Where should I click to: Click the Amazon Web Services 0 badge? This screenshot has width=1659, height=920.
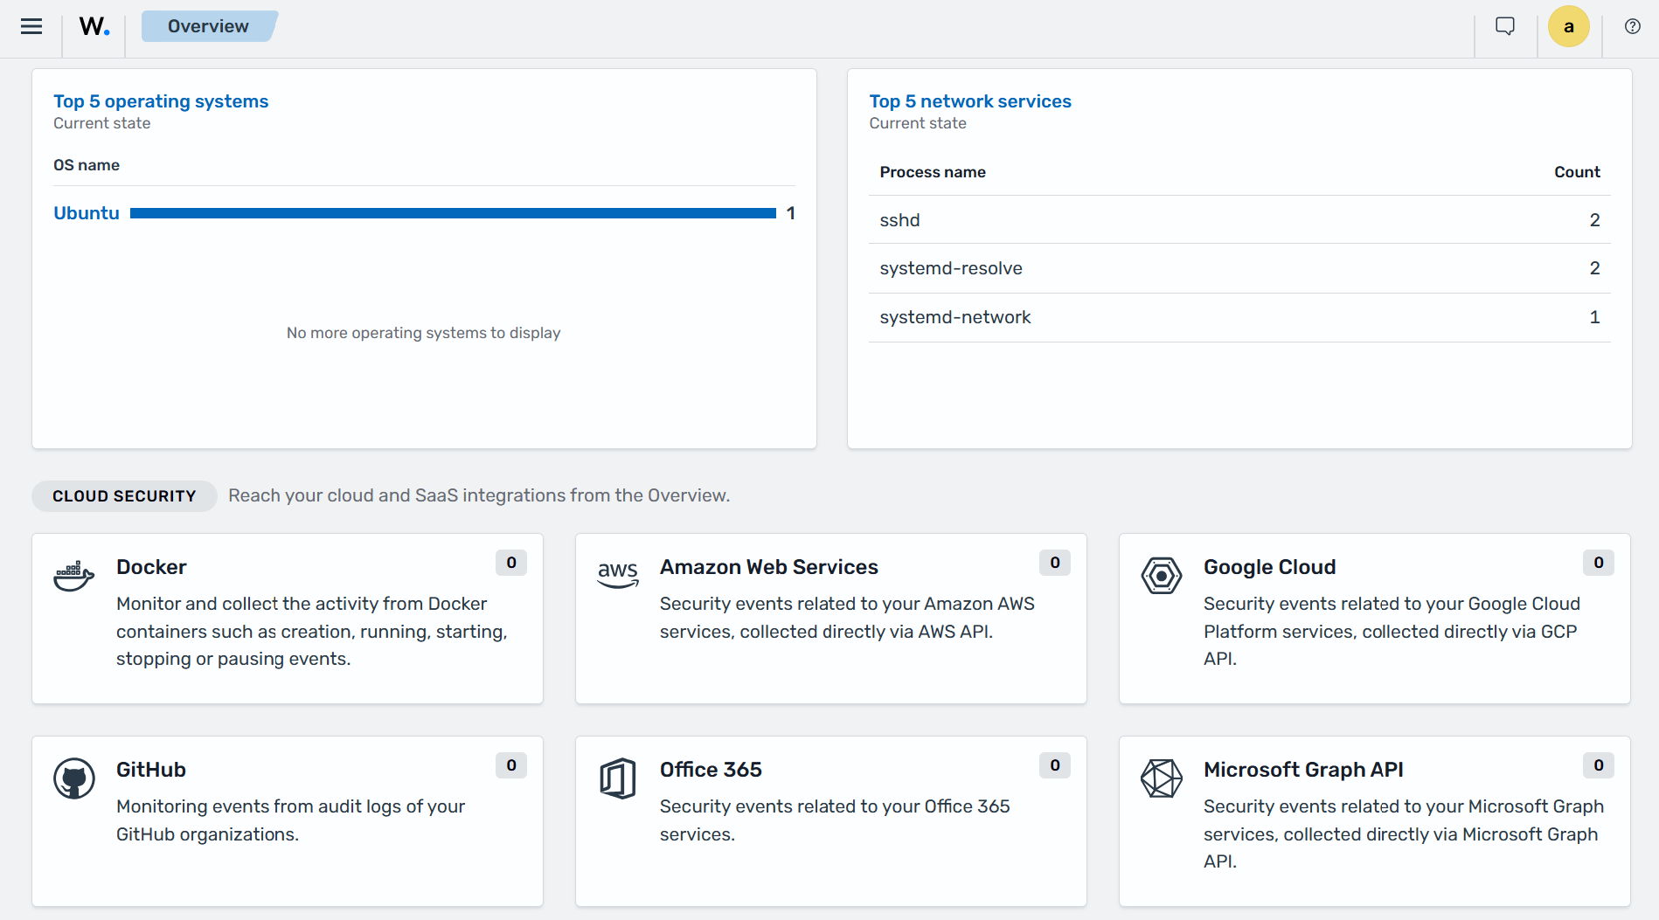1055,563
